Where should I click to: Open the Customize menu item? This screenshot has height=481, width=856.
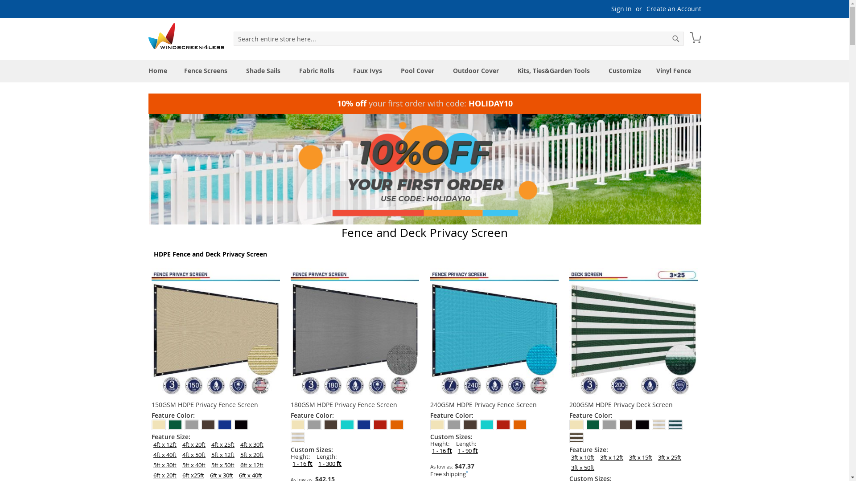[x=625, y=71]
